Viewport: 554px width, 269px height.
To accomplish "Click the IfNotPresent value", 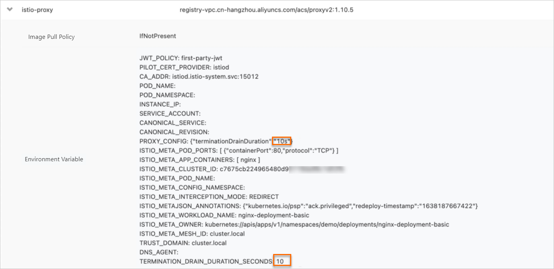I will pos(158,36).
